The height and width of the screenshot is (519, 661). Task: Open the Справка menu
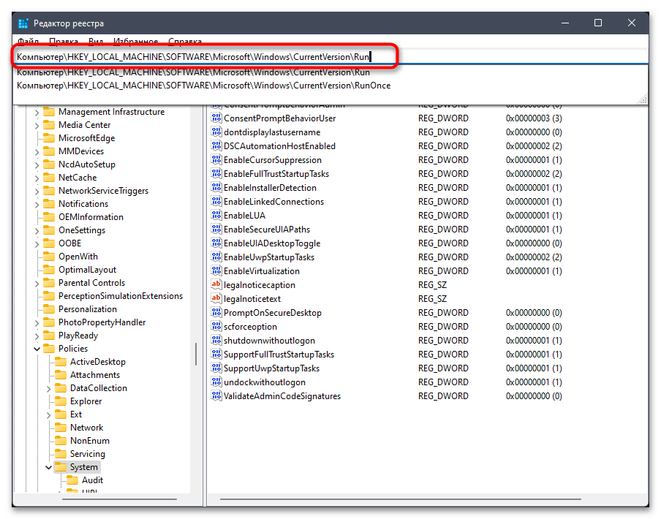pyautogui.click(x=185, y=41)
